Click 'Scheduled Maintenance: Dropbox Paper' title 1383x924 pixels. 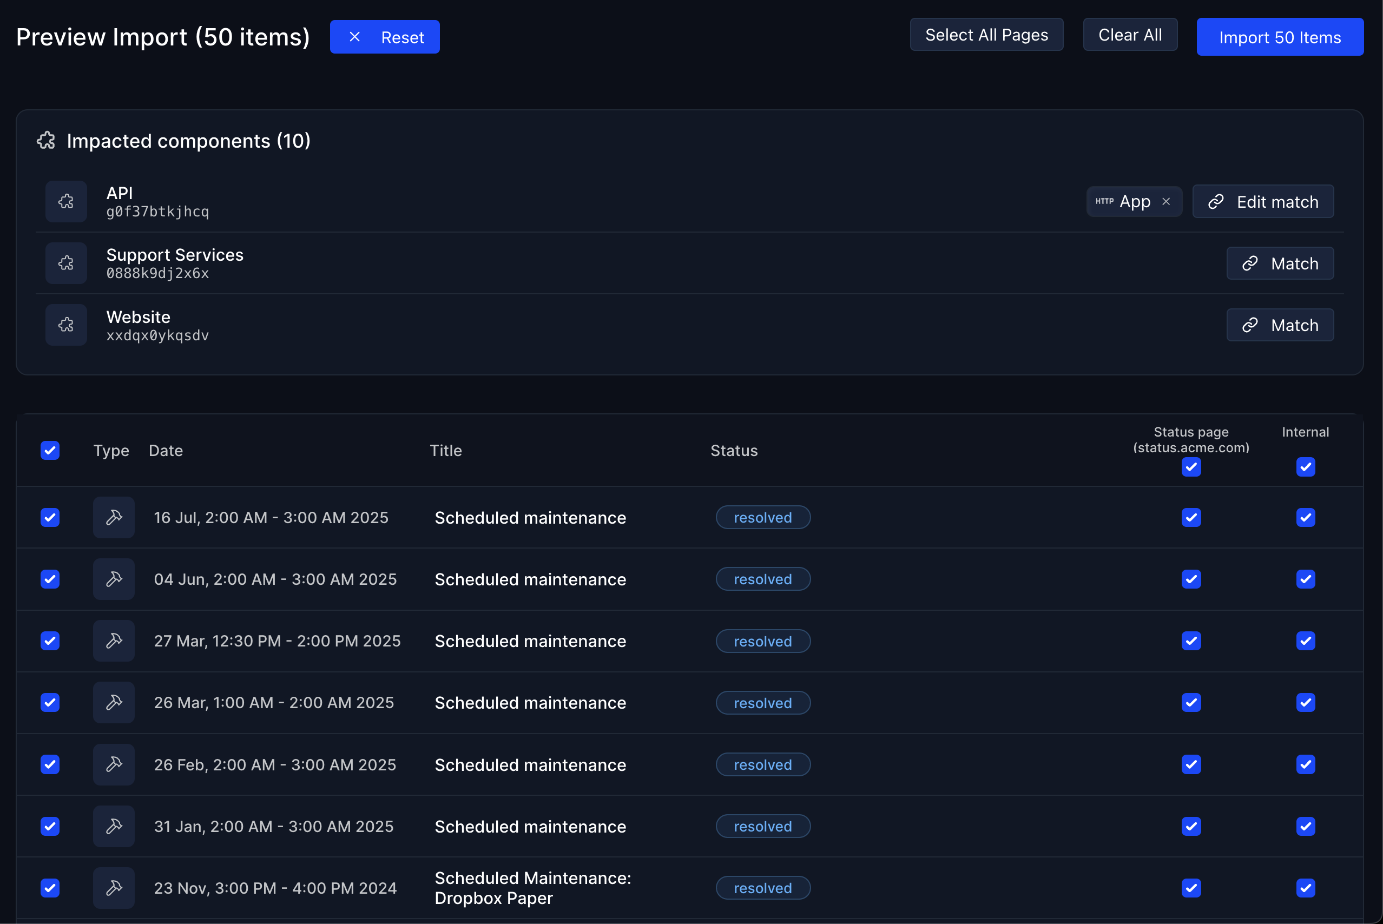tap(533, 887)
